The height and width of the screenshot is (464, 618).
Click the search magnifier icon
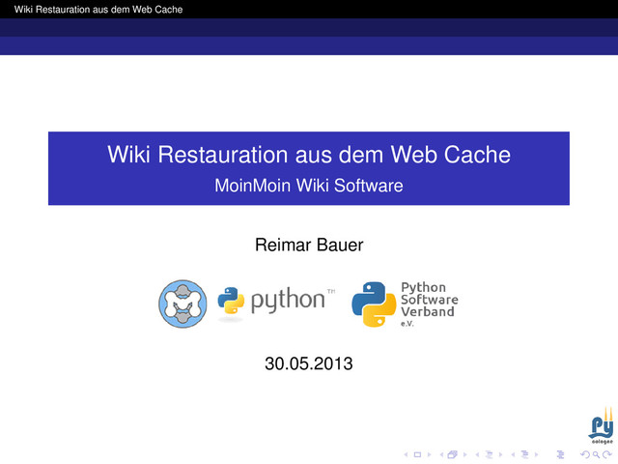point(597,455)
